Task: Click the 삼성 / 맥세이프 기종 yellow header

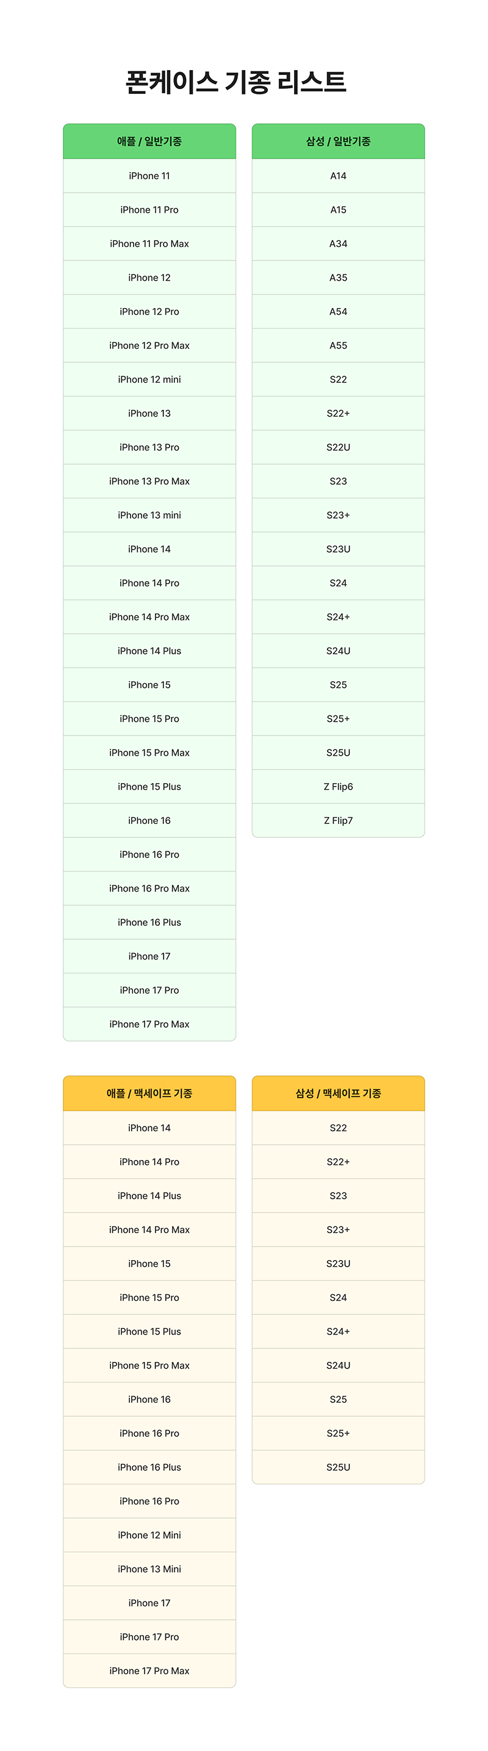Action: tap(338, 1093)
